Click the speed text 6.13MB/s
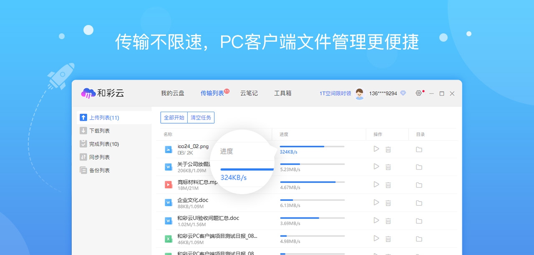 coord(290,205)
